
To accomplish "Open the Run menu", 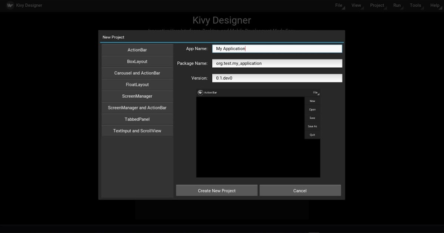I will coord(397,5).
